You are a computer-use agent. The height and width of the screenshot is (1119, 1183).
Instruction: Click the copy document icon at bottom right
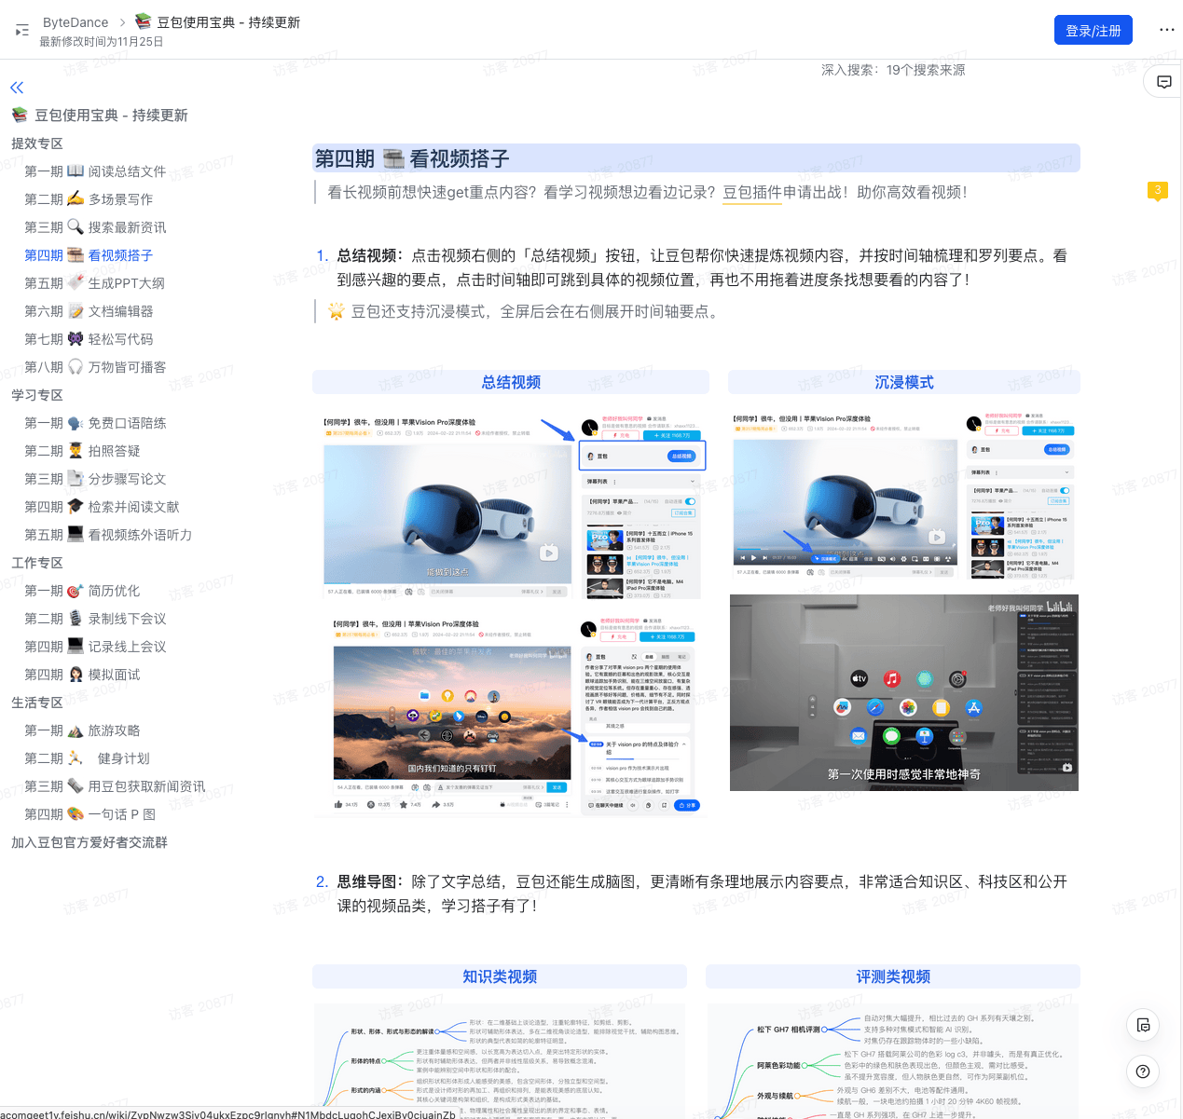tap(1143, 1026)
